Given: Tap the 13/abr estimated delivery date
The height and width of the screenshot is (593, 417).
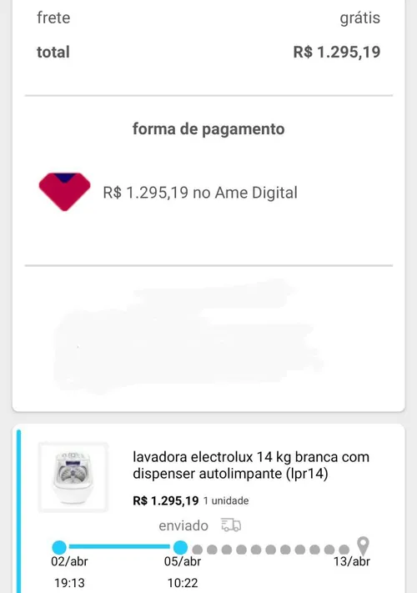Looking at the screenshot, I should pyautogui.click(x=352, y=561).
